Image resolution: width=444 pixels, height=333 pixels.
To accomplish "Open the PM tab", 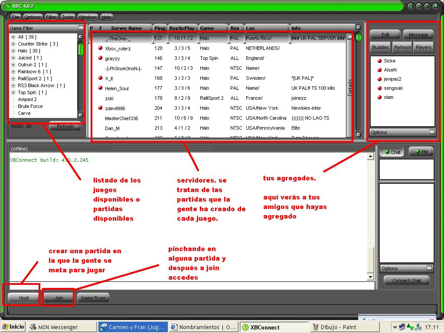I will [421, 152].
